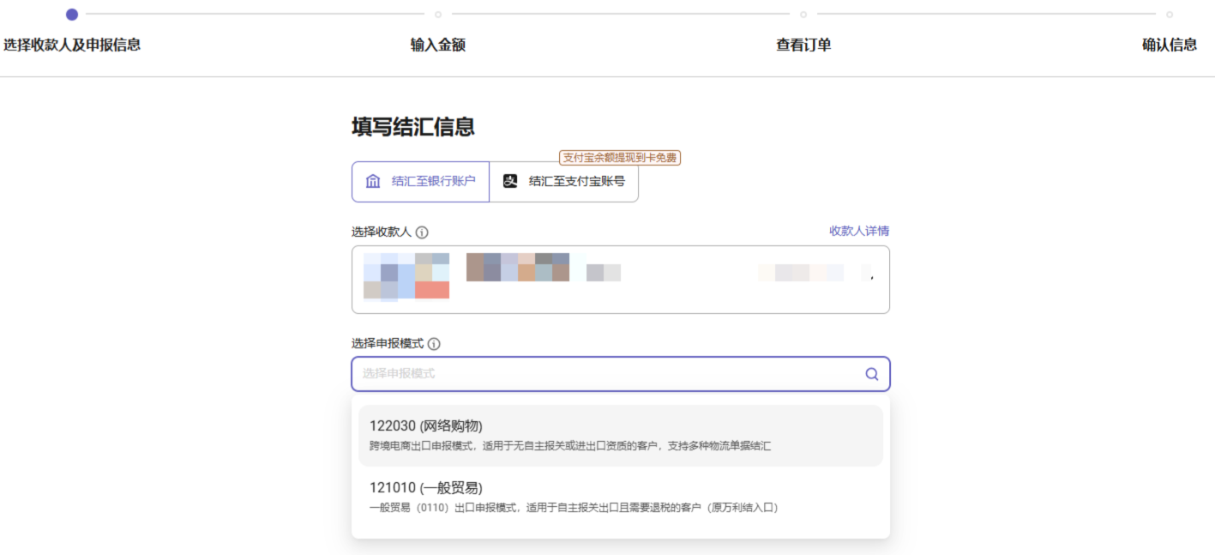
Task: Click the Alipay logo icon
Action: tap(510, 182)
